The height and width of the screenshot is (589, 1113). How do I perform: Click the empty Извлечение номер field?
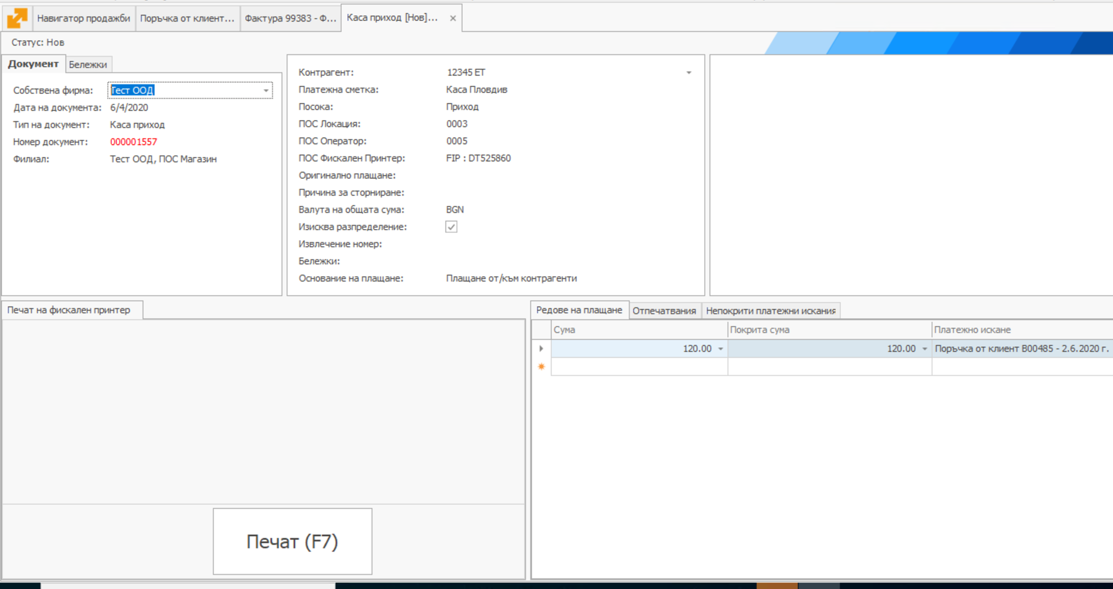point(569,244)
